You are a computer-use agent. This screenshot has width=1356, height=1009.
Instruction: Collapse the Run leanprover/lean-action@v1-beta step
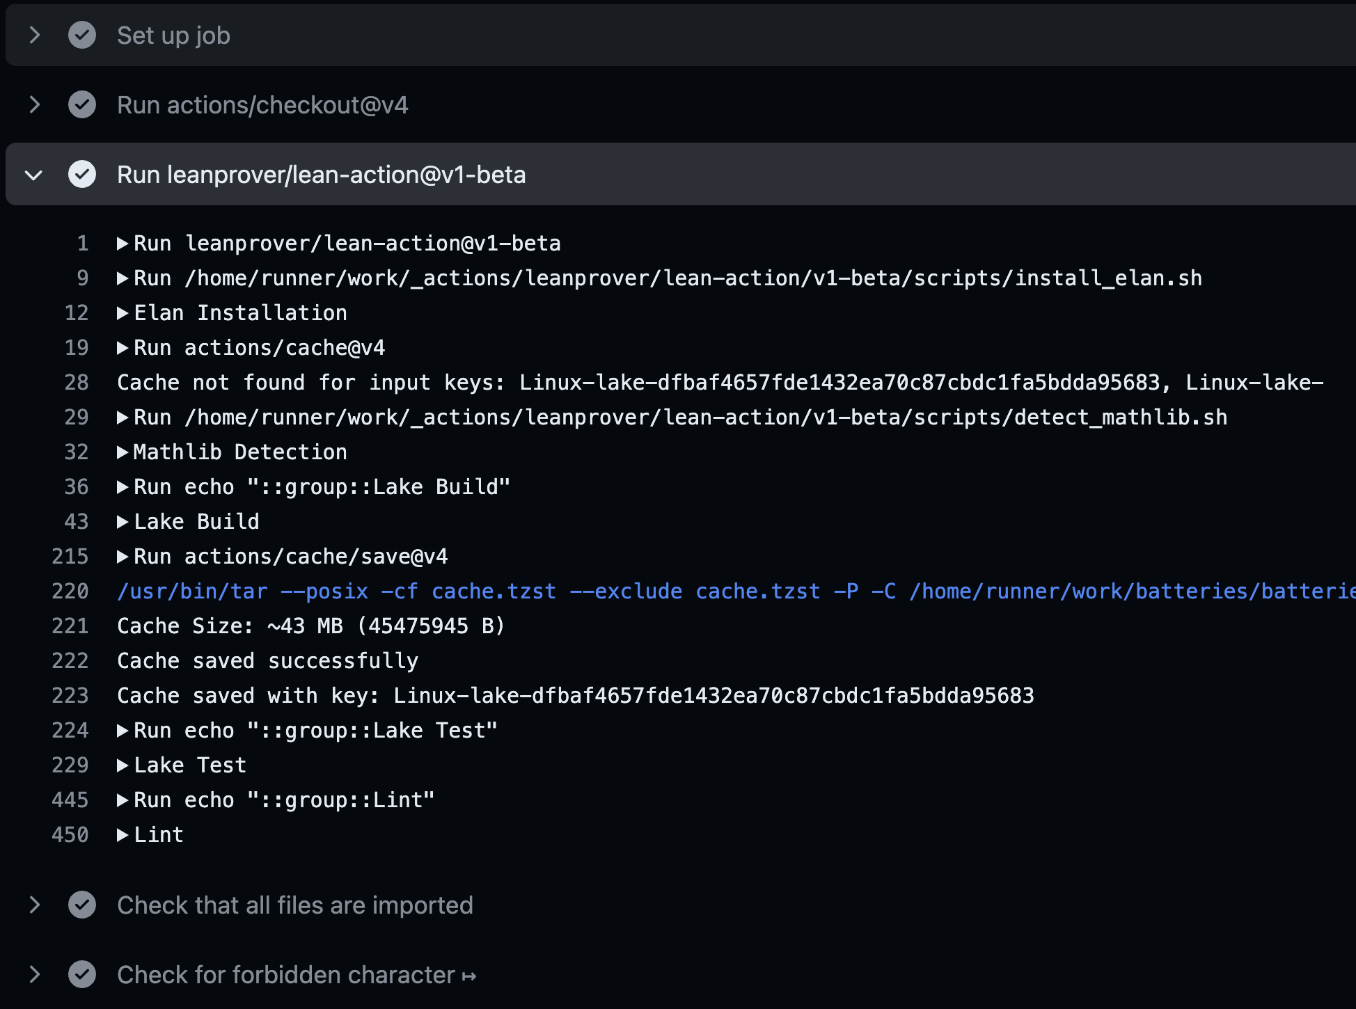tap(34, 175)
